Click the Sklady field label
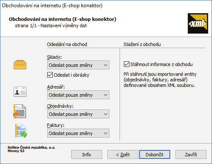This screenshot has width=212, height=164. click(54, 57)
